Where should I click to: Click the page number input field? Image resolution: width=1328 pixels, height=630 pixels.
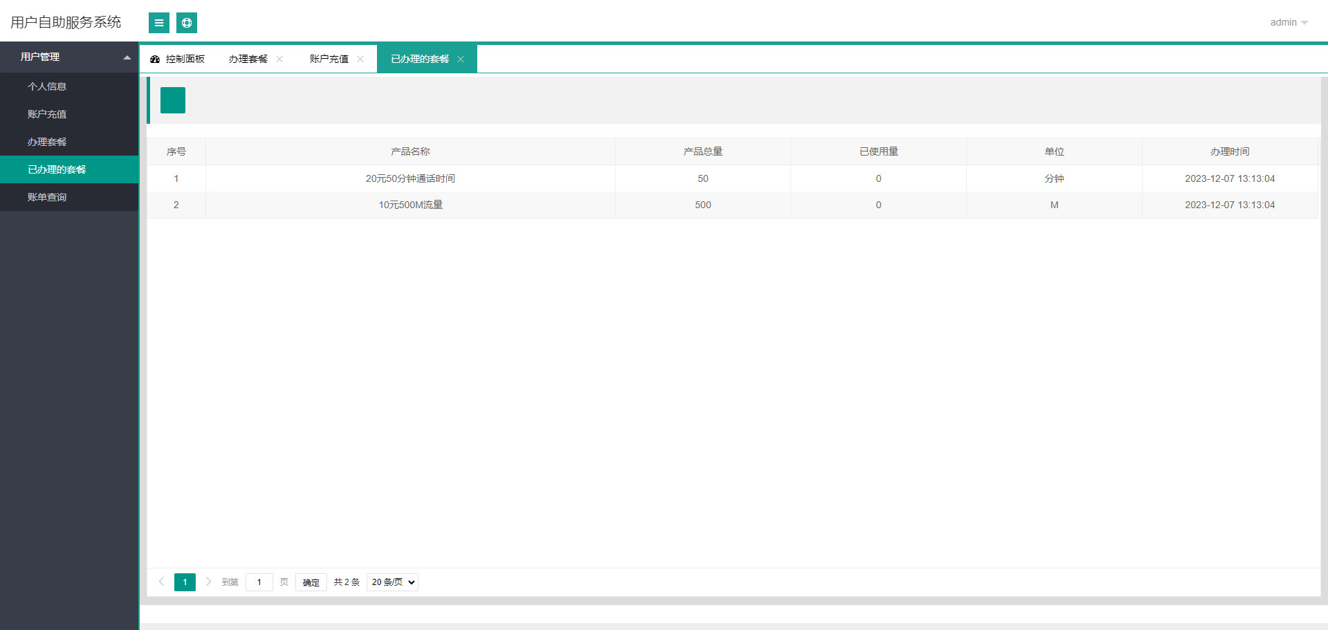tap(259, 582)
